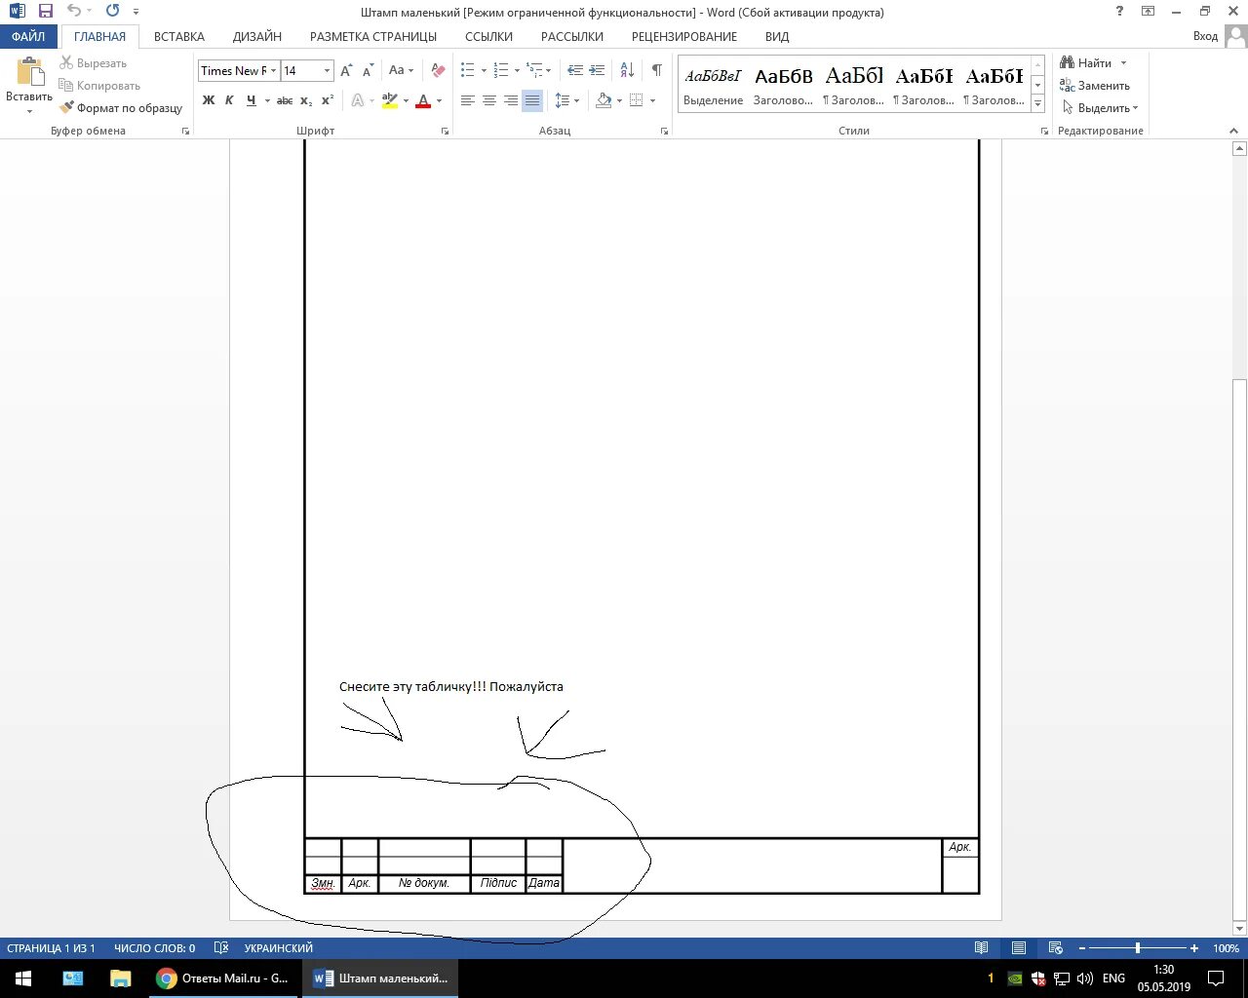
Task: Click the № докум. table cell
Action: pos(424,883)
